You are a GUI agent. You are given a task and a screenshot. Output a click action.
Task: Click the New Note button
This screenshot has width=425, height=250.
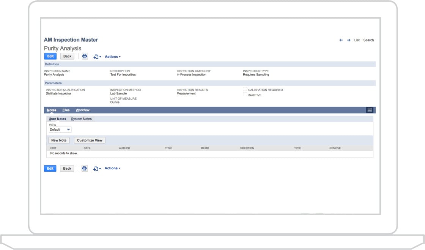59,140
